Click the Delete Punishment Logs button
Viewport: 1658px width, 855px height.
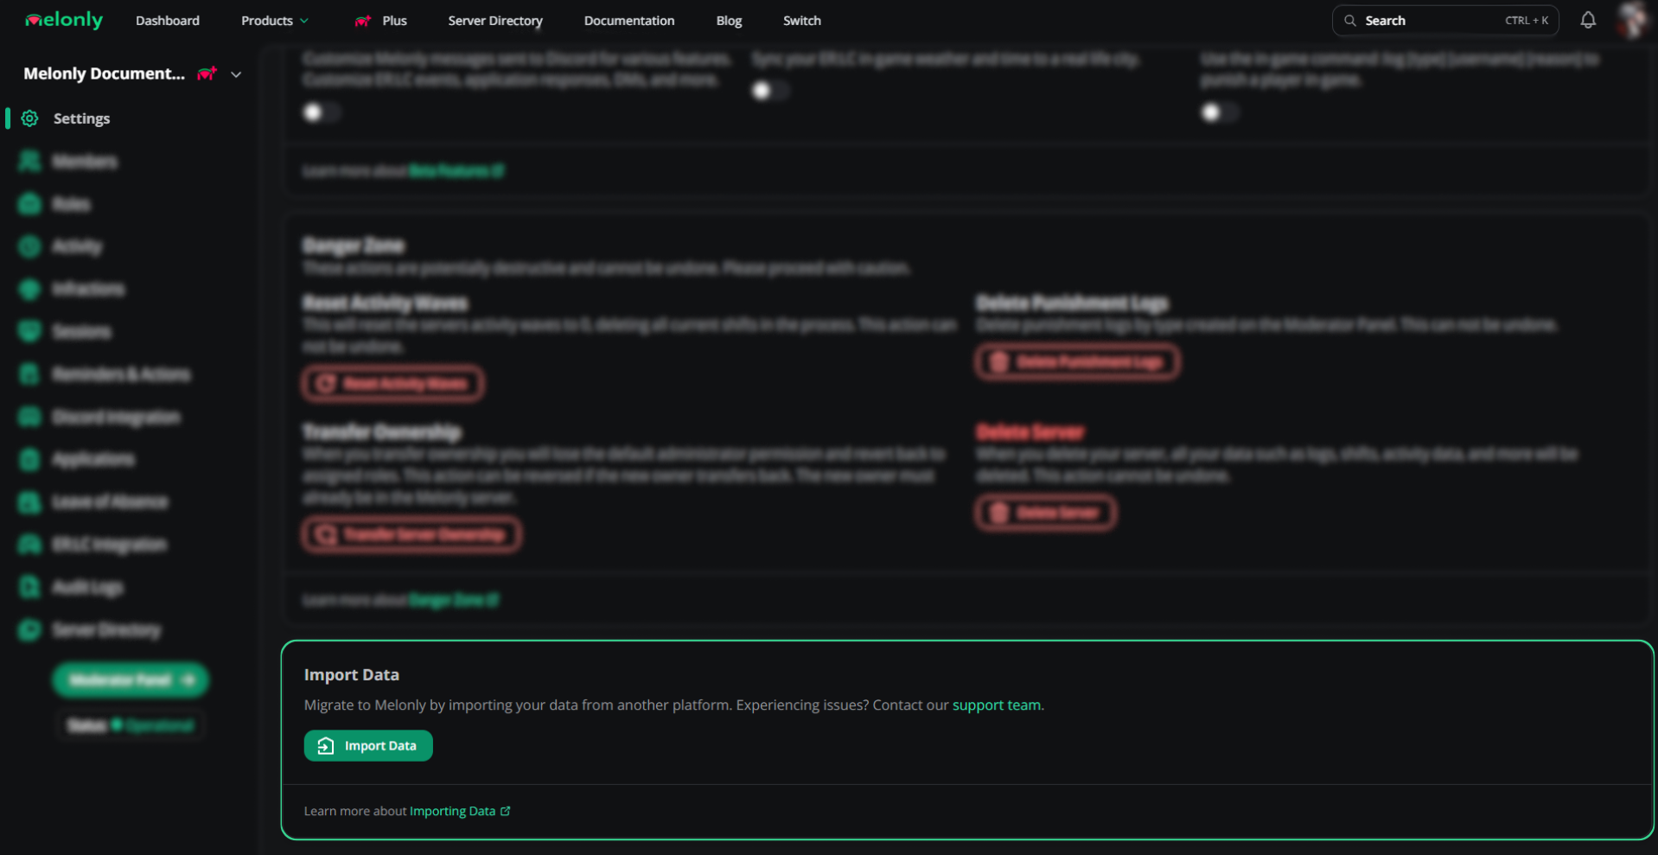click(x=1078, y=362)
